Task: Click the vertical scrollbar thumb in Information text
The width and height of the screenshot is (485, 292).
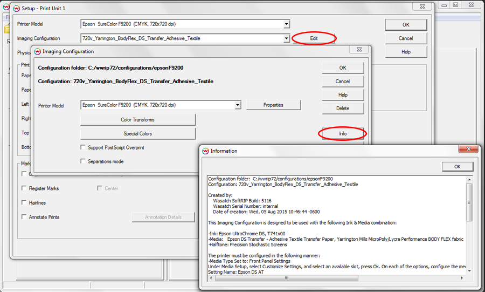Action: pos(469,202)
